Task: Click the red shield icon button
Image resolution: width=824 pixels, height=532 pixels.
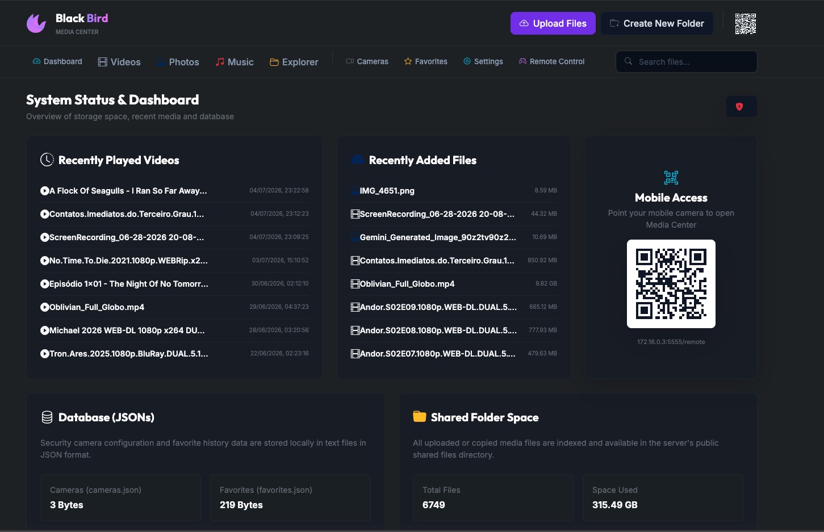Action: [741, 107]
